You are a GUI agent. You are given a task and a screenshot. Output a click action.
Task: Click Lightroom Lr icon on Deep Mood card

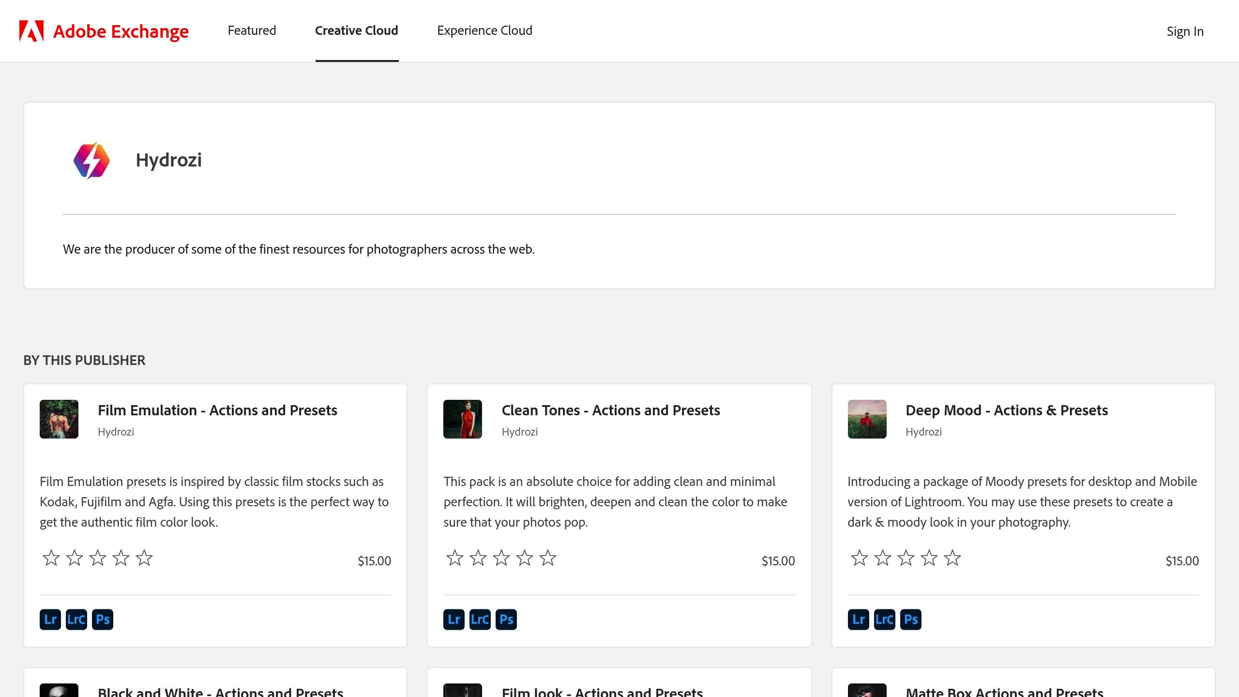[859, 620]
